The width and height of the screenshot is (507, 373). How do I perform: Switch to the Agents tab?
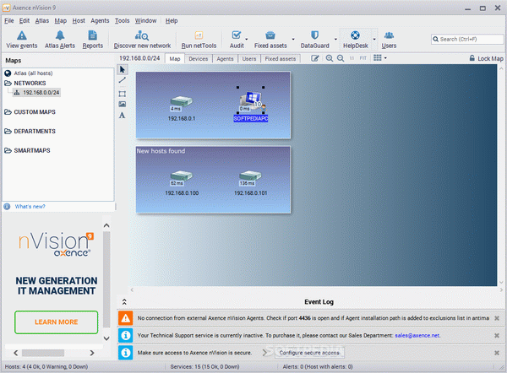[x=225, y=59]
